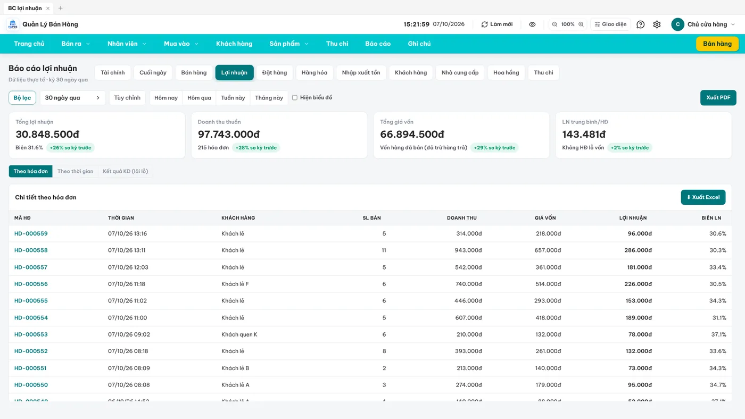The width and height of the screenshot is (745, 419).
Task: Open invoice HD-000553
Action: pyautogui.click(x=31, y=334)
